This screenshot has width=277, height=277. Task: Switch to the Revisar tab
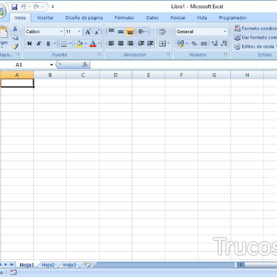coord(178,18)
